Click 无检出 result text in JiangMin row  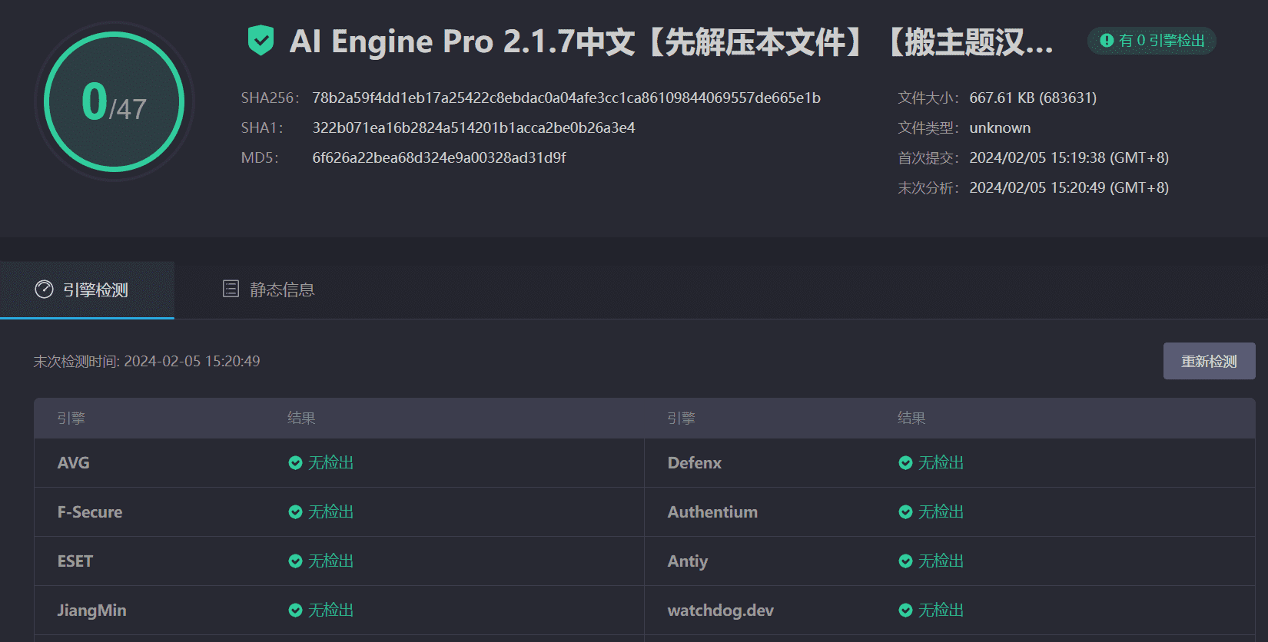coord(330,610)
